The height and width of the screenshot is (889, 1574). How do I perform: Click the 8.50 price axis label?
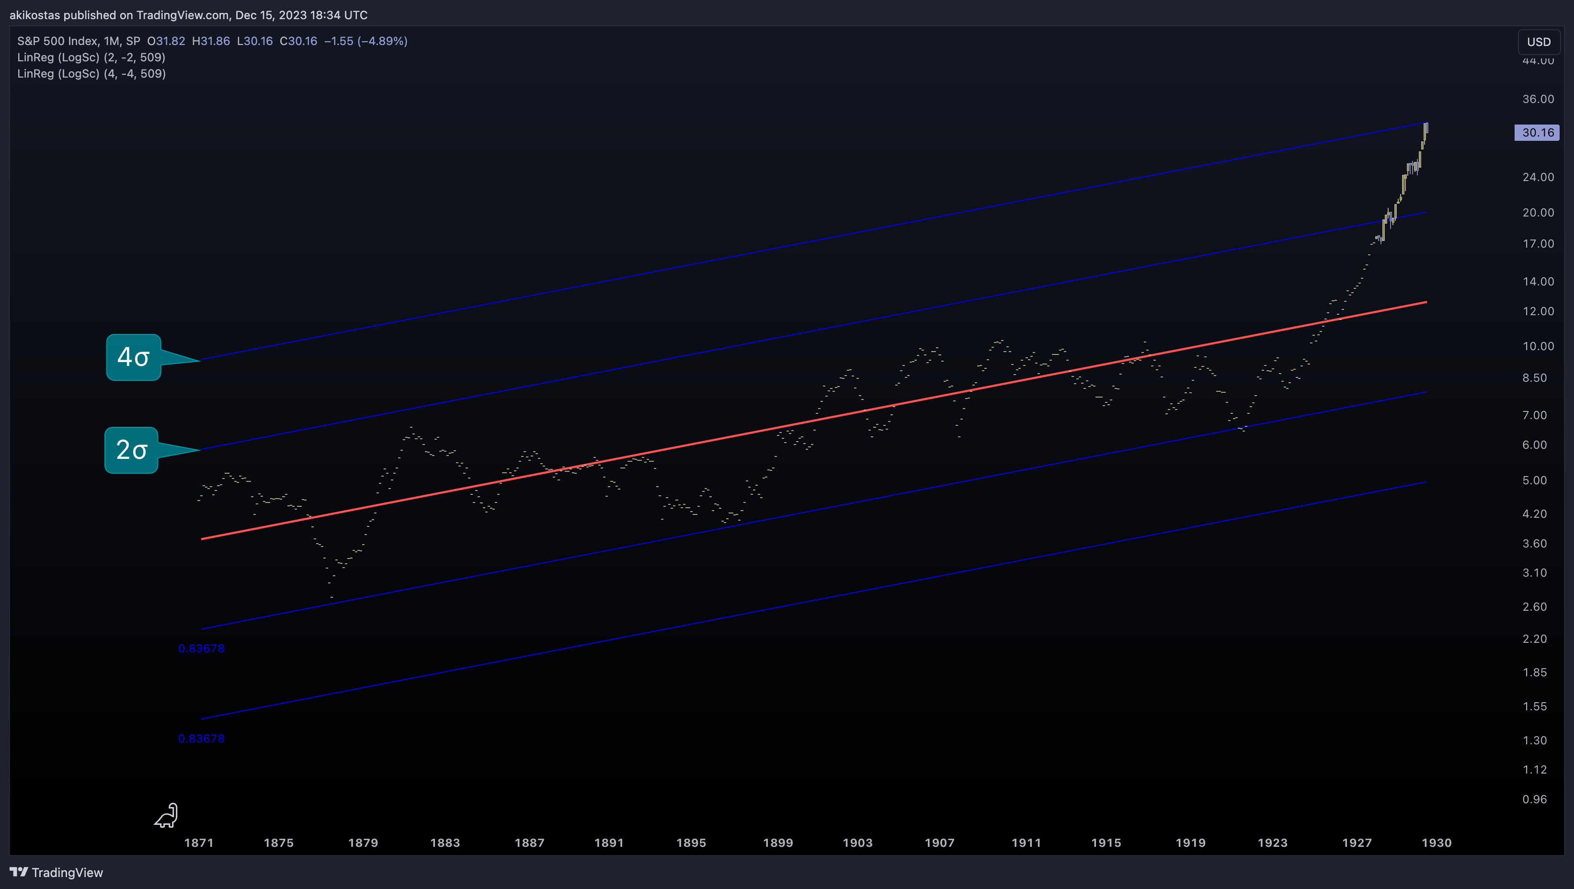click(x=1534, y=377)
